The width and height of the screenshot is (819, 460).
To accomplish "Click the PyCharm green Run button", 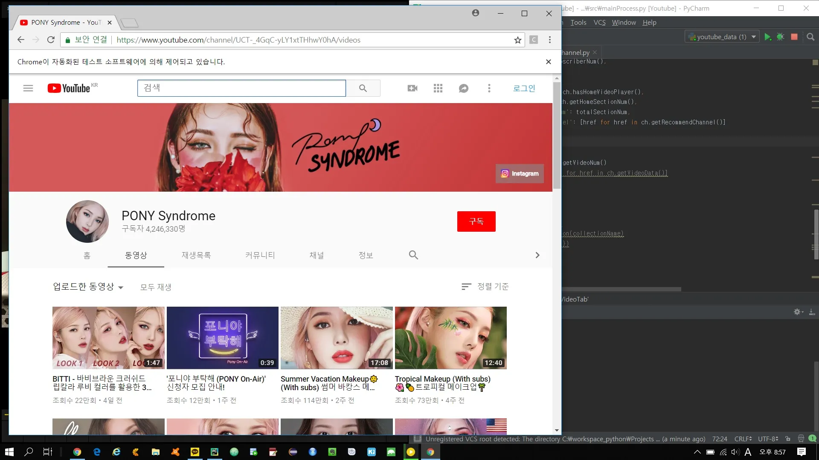I will pyautogui.click(x=768, y=37).
